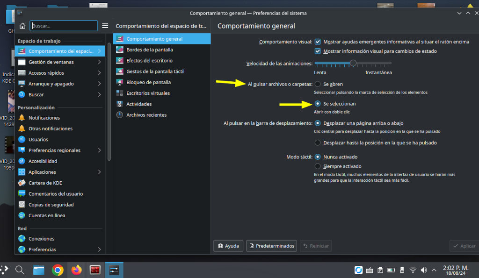Click the Escritorios virtuales icon
The height and width of the screenshot is (278, 479).
click(120, 93)
